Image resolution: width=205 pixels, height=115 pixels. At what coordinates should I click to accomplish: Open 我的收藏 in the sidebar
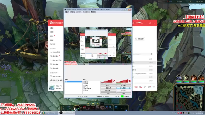54,68
